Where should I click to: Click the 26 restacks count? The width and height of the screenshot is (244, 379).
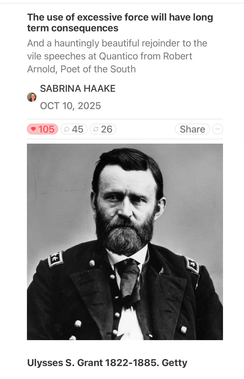(x=107, y=129)
